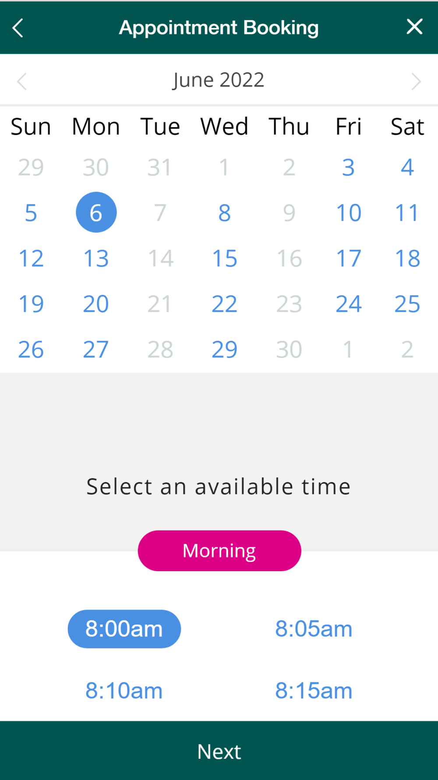Close the Appointment Booking screen
This screenshot has width=438, height=780.
[x=414, y=27]
